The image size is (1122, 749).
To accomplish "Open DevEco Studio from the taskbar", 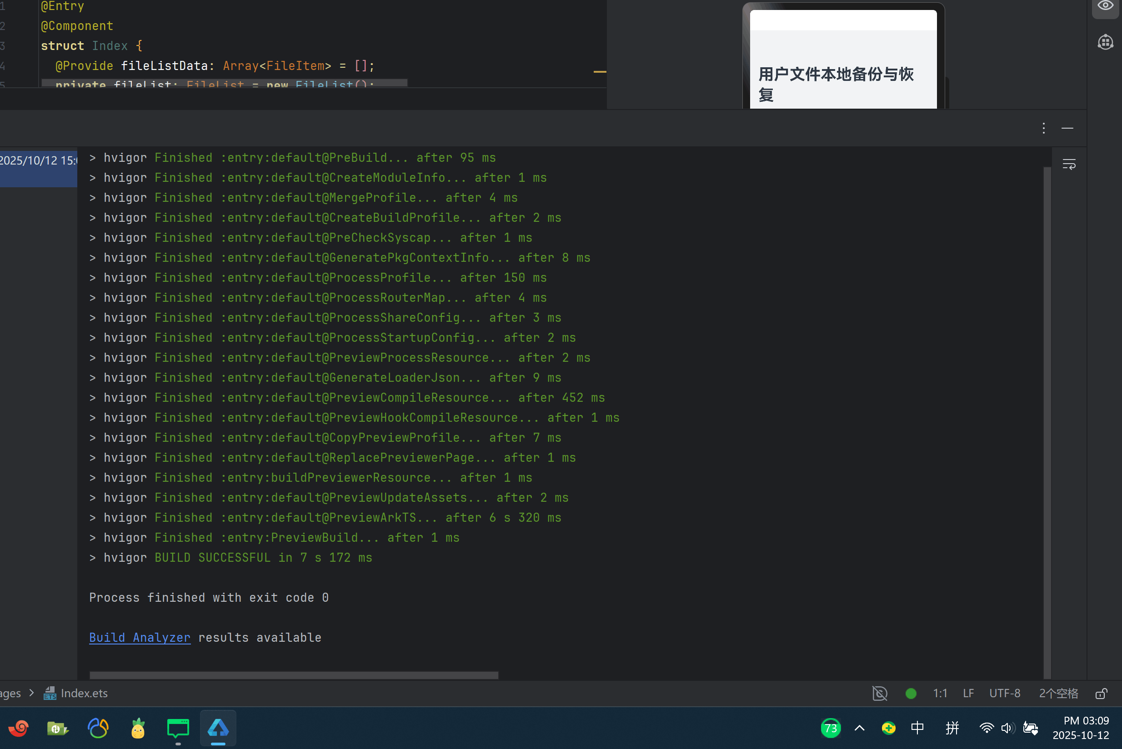I will point(218,729).
